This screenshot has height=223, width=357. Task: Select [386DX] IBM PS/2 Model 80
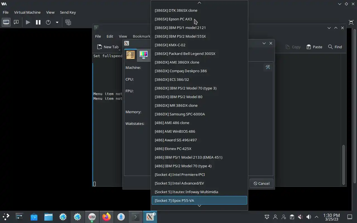point(199,97)
